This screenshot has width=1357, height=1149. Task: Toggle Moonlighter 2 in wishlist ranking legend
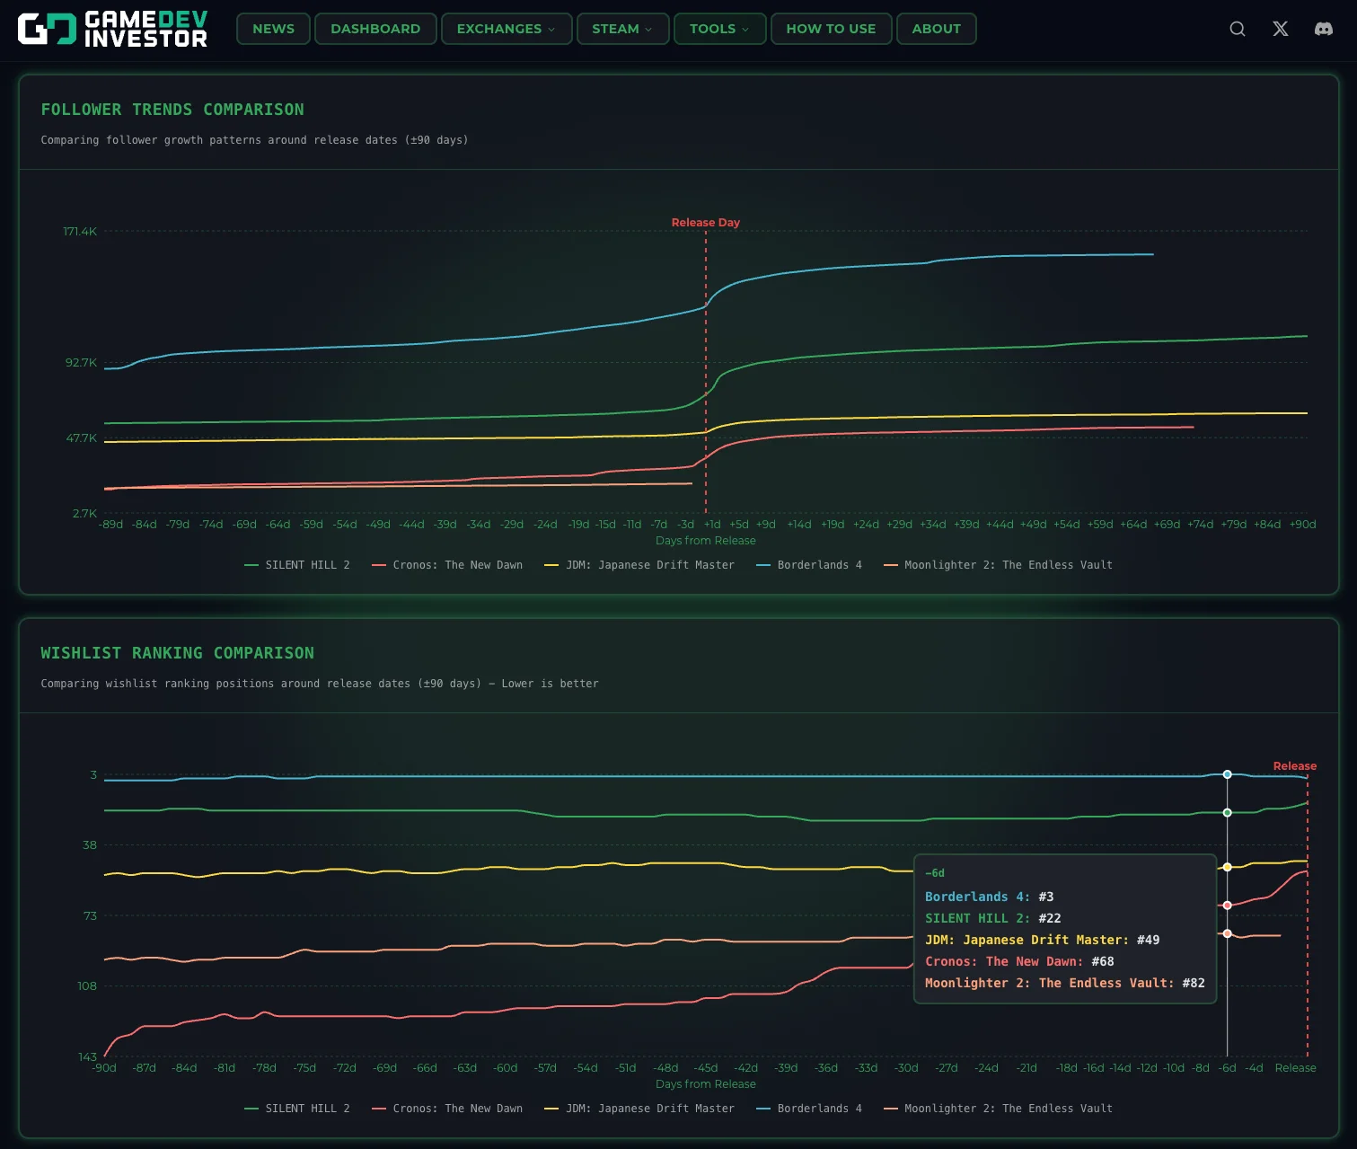(x=1000, y=1108)
